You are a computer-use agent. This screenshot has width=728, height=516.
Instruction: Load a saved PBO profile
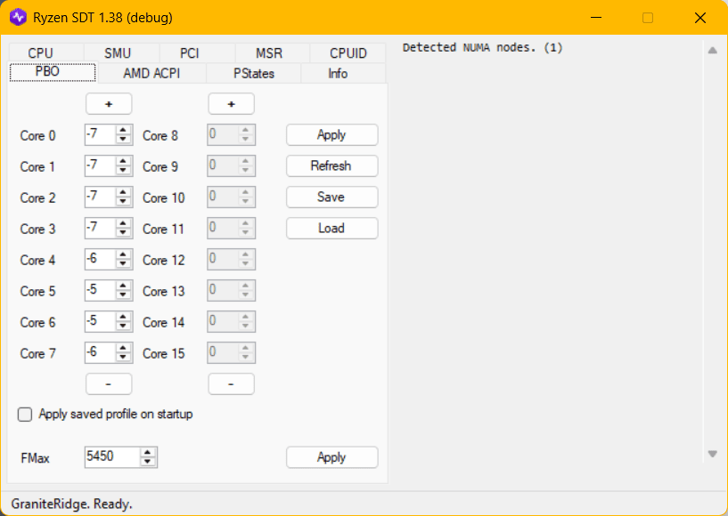point(332,228)
